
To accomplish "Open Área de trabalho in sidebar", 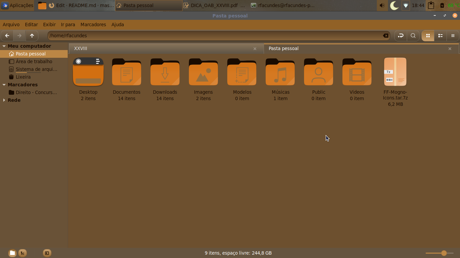I will tap(34, 61).
